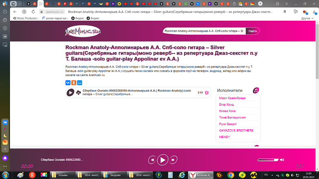This screenshot has width=319, height=179.
Task: Open a new browser tab
Action: click(x=260, y=4)
